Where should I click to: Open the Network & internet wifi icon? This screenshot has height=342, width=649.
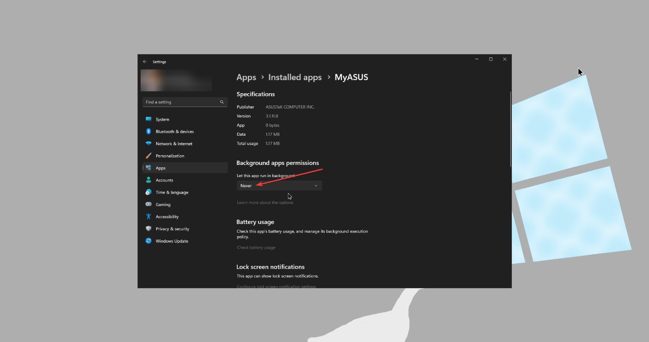pyautogui.click(x=148, y=143)
